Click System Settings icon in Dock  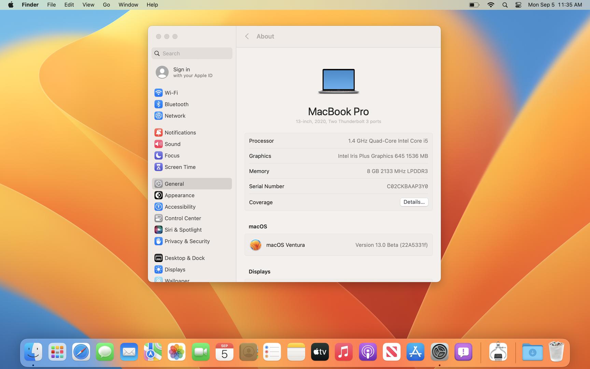(439, 352)
